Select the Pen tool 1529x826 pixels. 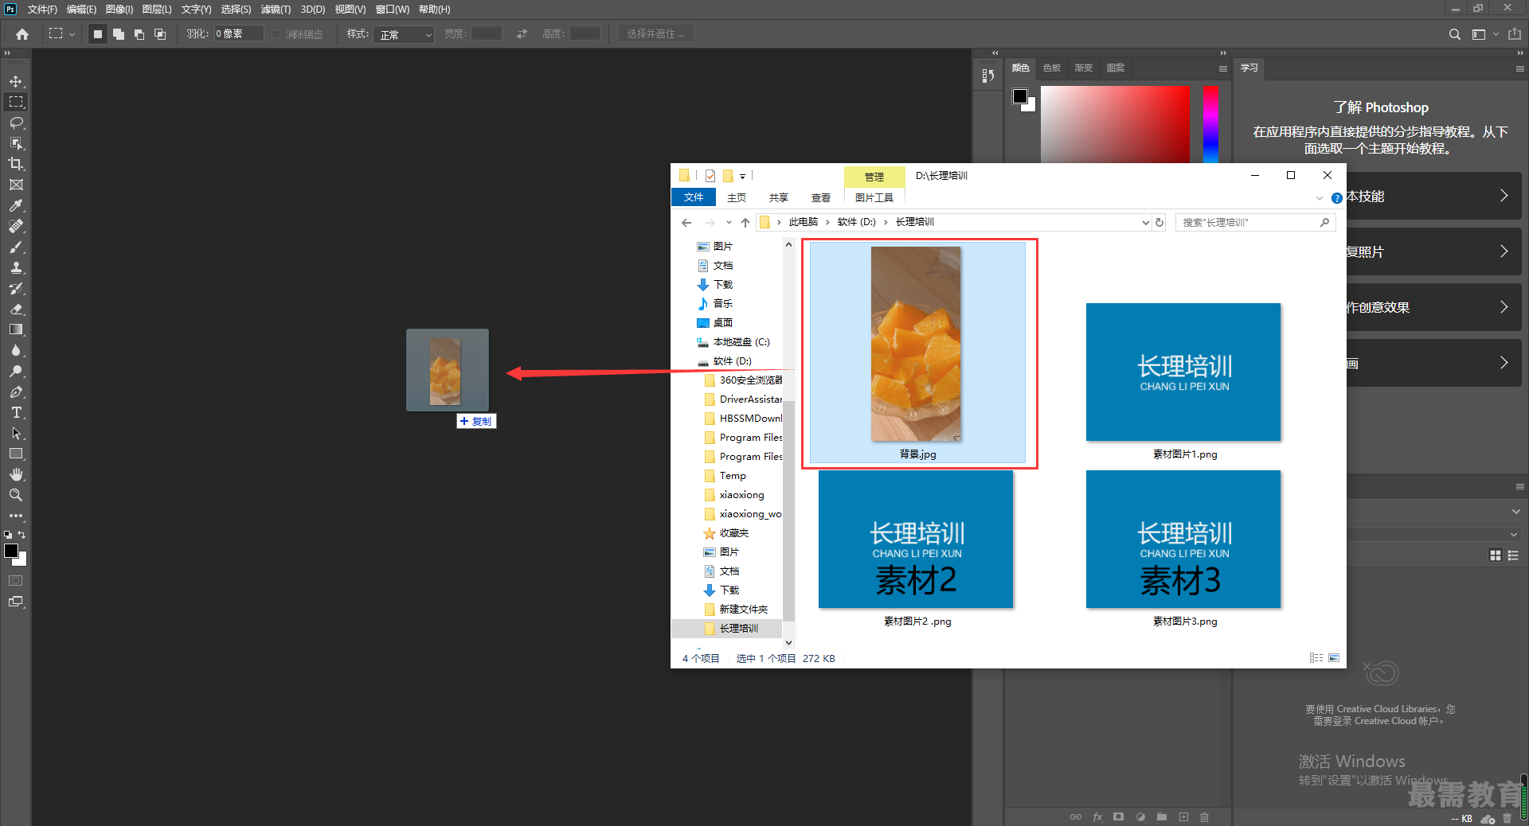pyautogui.click(x=16, y=392)
